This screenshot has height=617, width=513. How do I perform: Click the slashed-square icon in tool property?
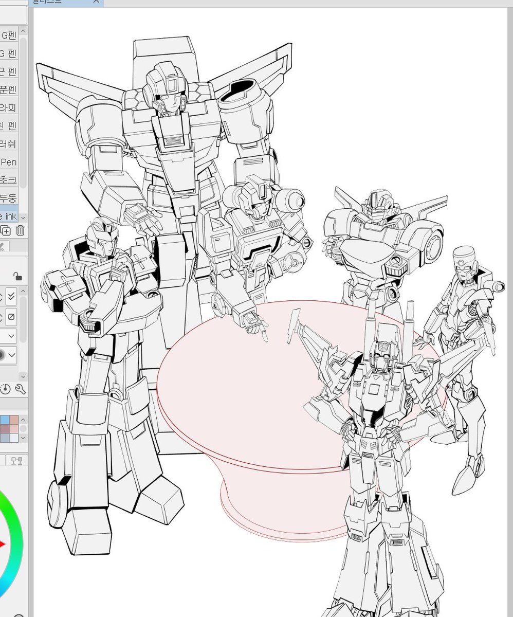(x=11, y=316)
